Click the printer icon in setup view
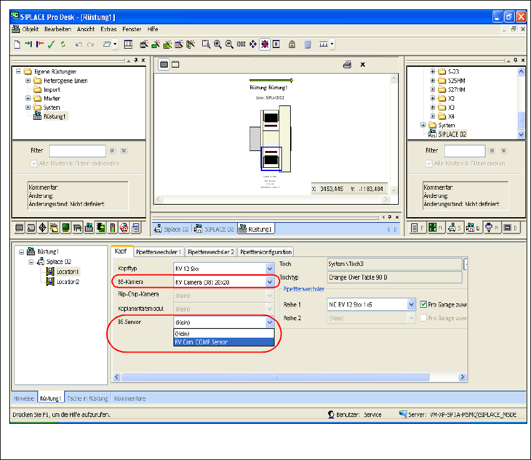 [x=347, y=65]
